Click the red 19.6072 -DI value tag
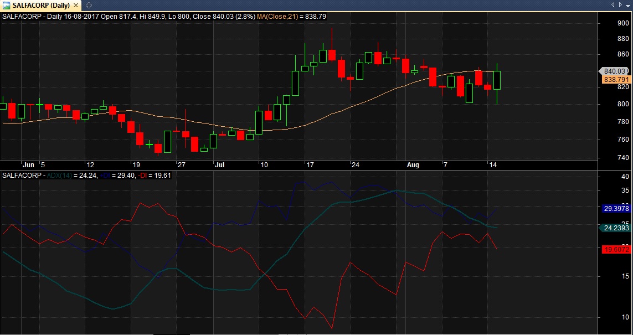The width and height of the screenshot is (633, 335). pos(615,250)
